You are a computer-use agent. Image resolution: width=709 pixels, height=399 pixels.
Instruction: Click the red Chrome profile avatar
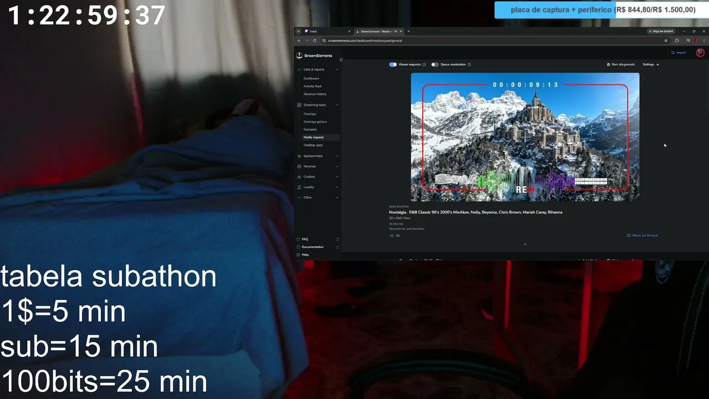[x=696, y=40]
